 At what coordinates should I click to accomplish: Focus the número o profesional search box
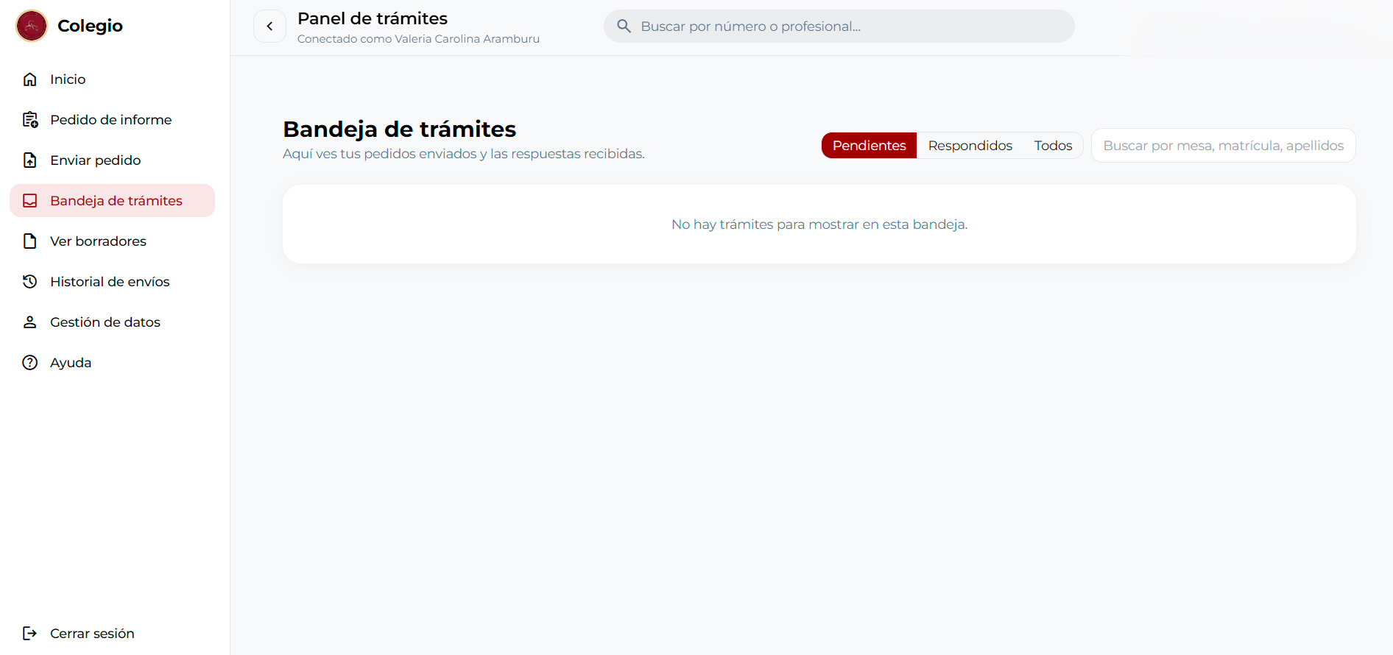pyautogui.click(x=847, y=26)
